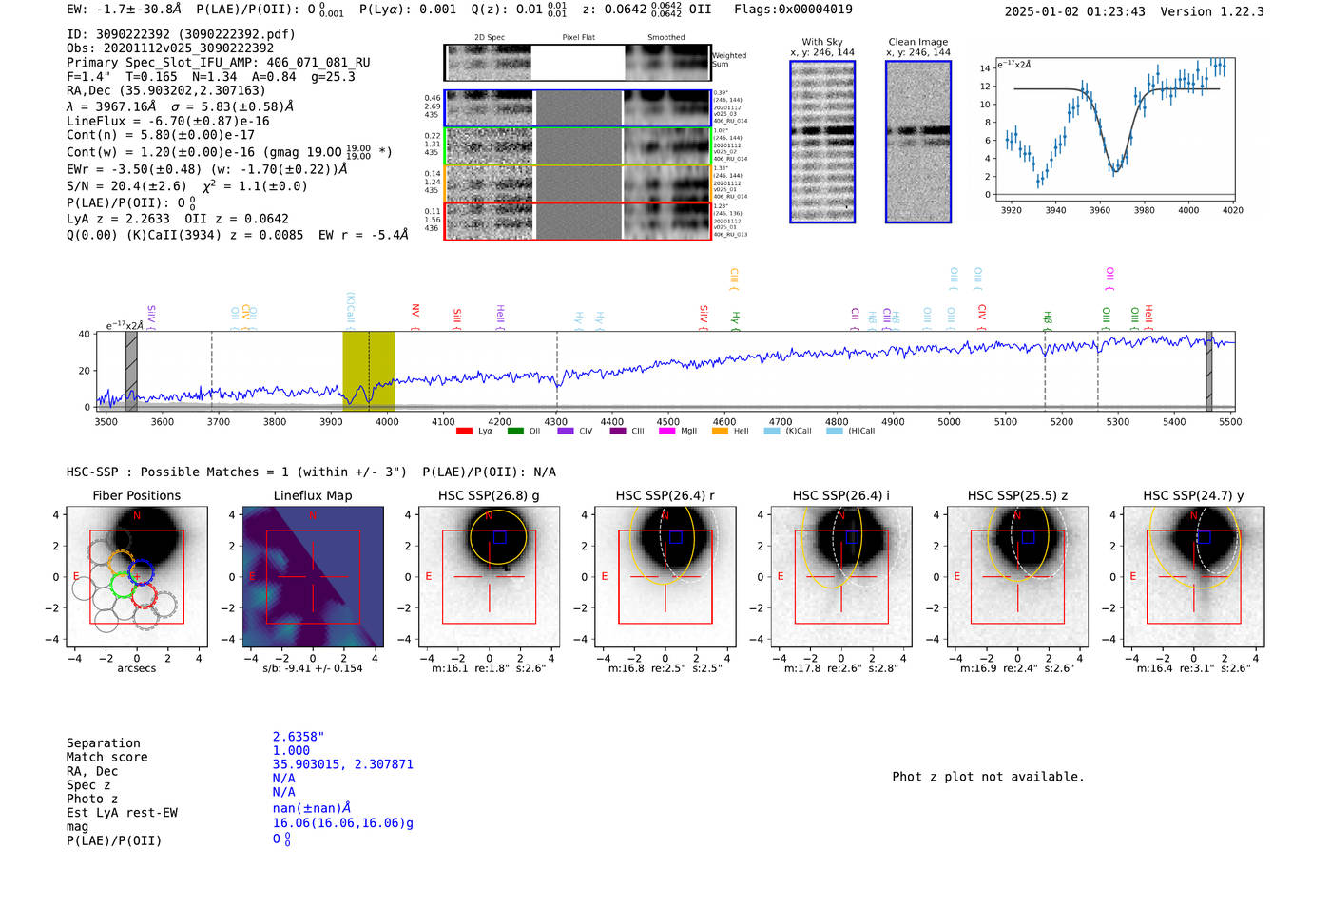Screen dimensions: 1331x906
Task: Click the CIV purple legend swatch
Action: coord(566,432)
